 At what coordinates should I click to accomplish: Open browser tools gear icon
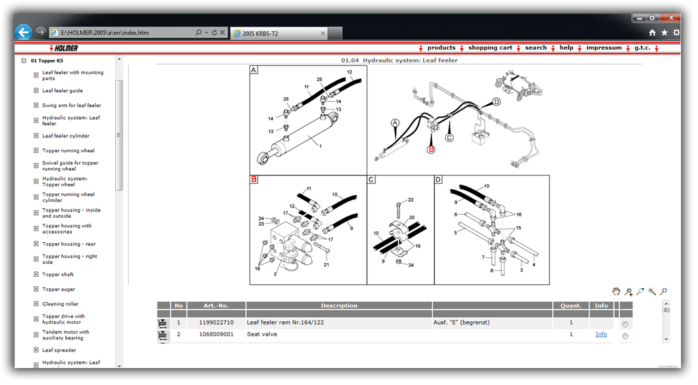676,33
